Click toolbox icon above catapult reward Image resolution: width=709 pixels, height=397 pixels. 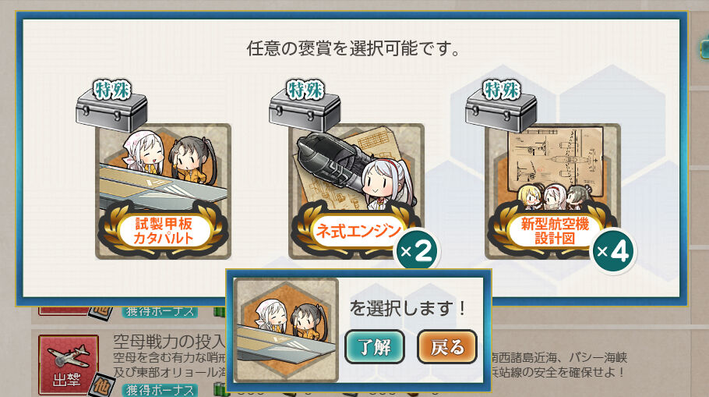tap(111, 110)
